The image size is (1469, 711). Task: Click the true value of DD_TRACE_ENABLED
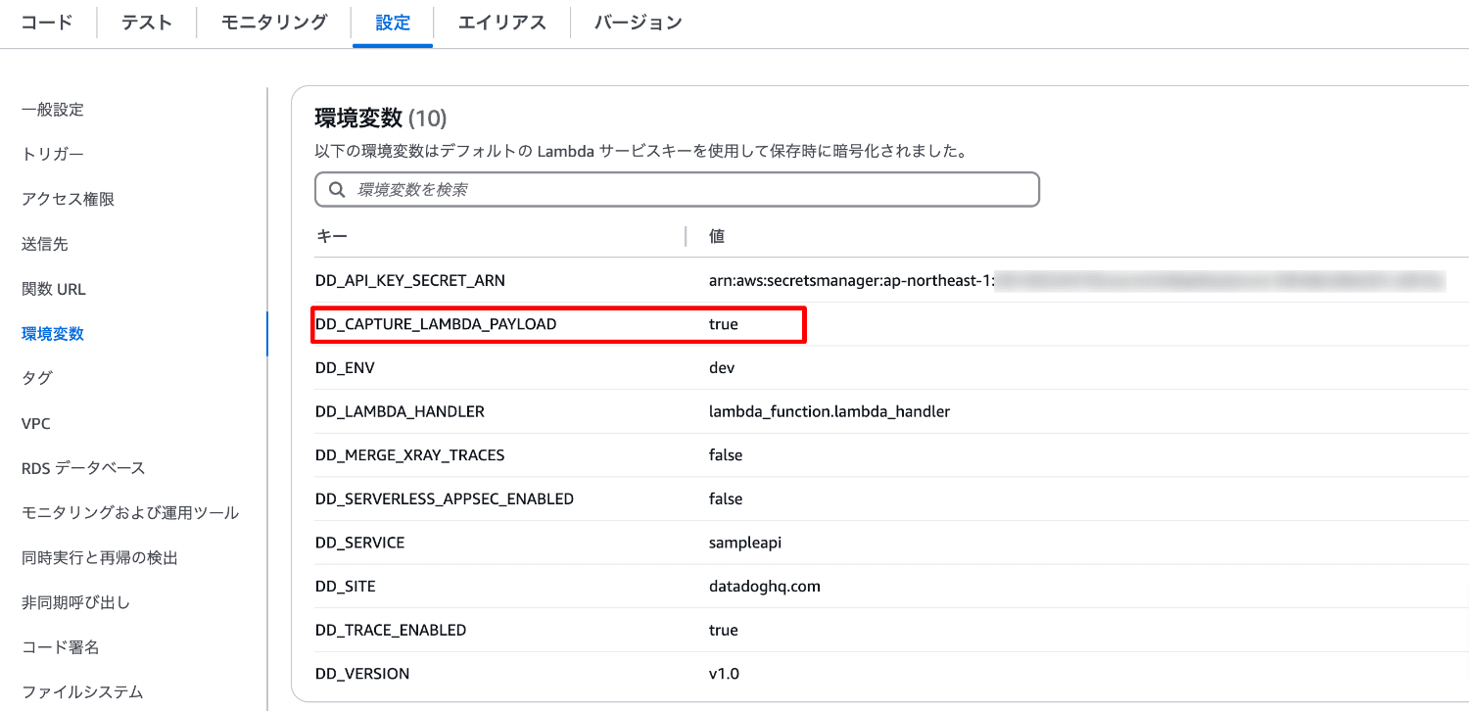click(x=724, y=630)
